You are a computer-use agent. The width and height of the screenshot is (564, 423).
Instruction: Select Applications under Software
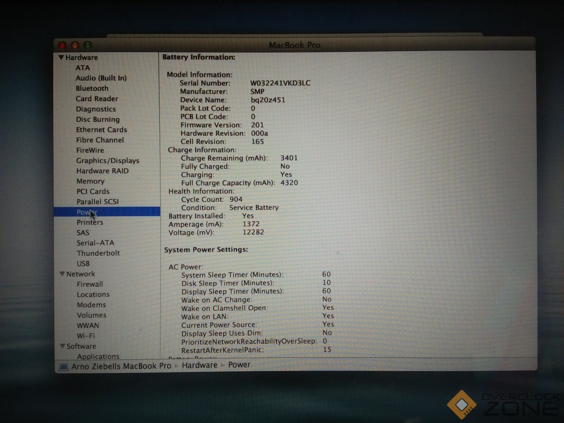[x=98, y=356]
